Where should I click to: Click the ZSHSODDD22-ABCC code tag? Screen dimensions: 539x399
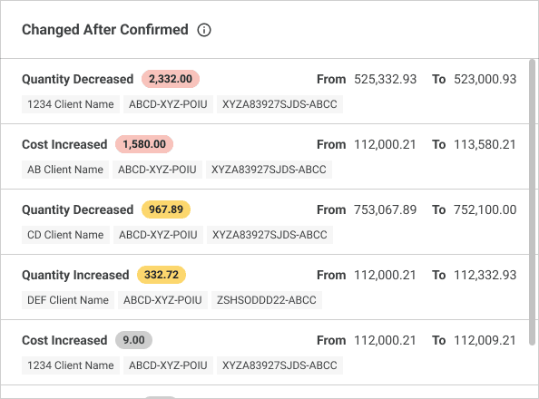coord(267,300)
